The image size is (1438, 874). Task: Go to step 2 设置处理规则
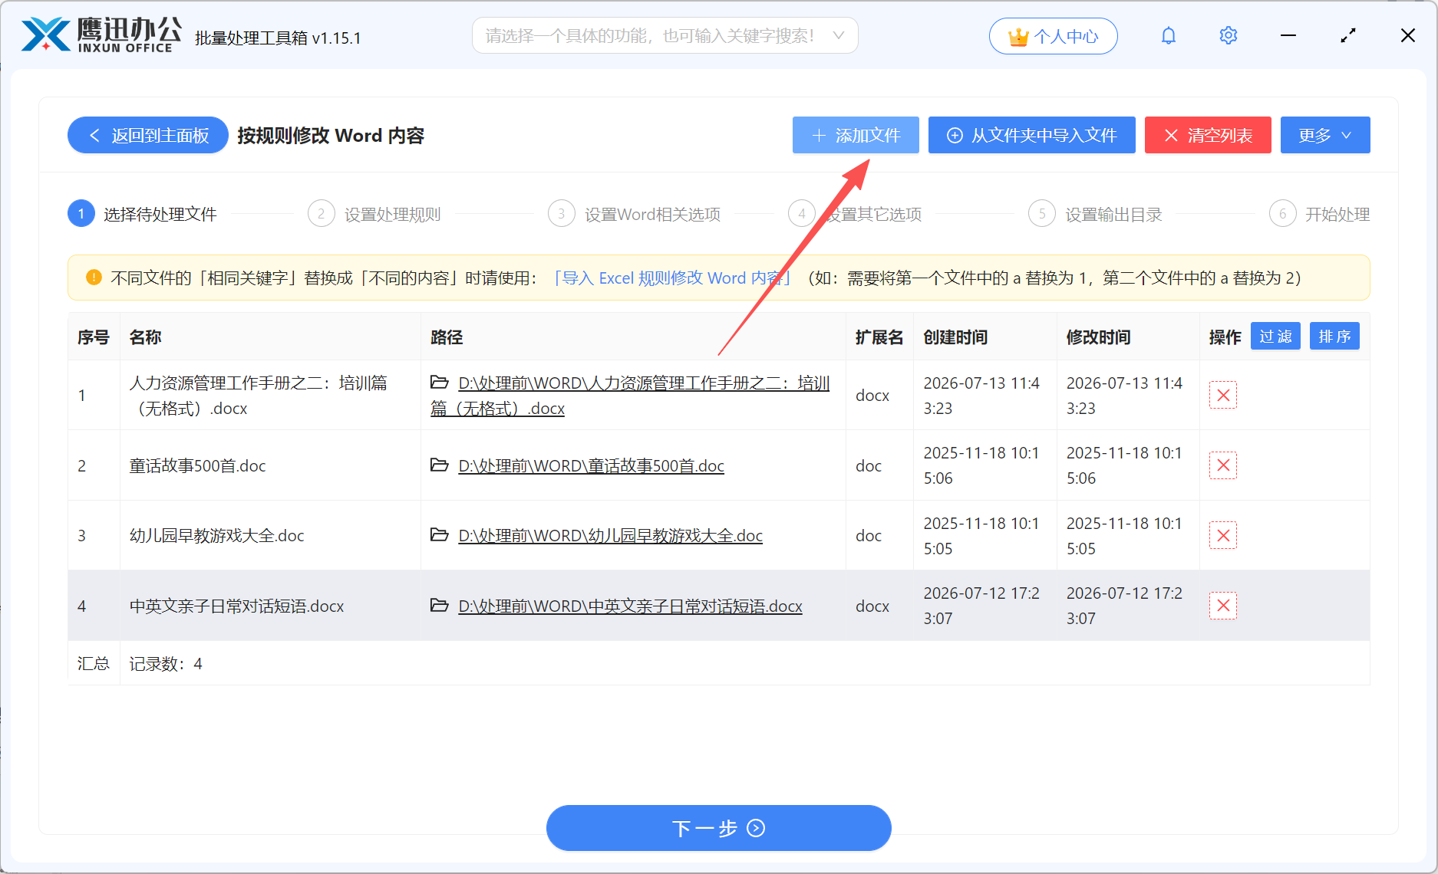coord(374,214)
